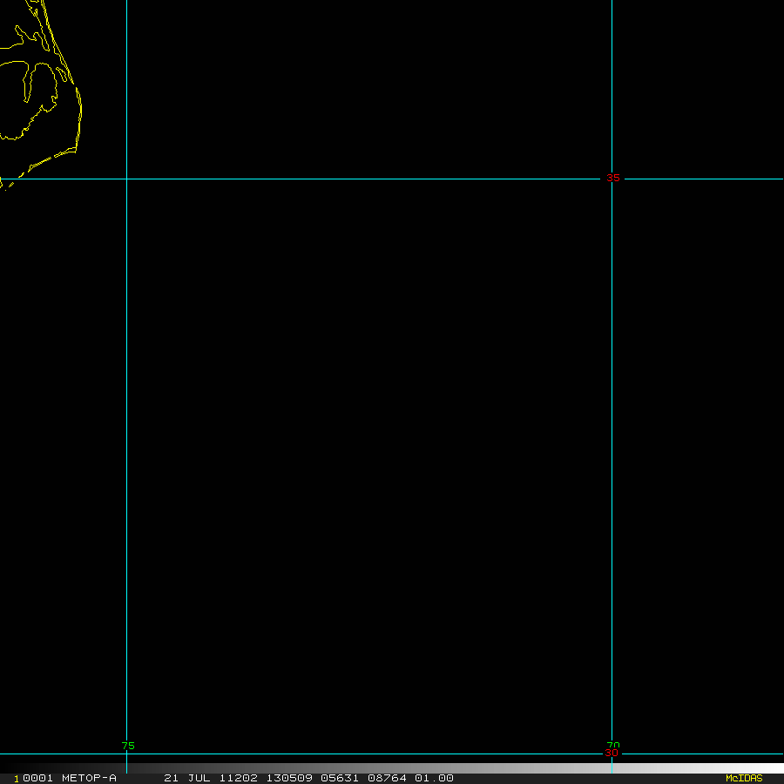This screenshot has height=784, width=784.
Task: Click the 11202 Julian day value
Action: (239, 778)
